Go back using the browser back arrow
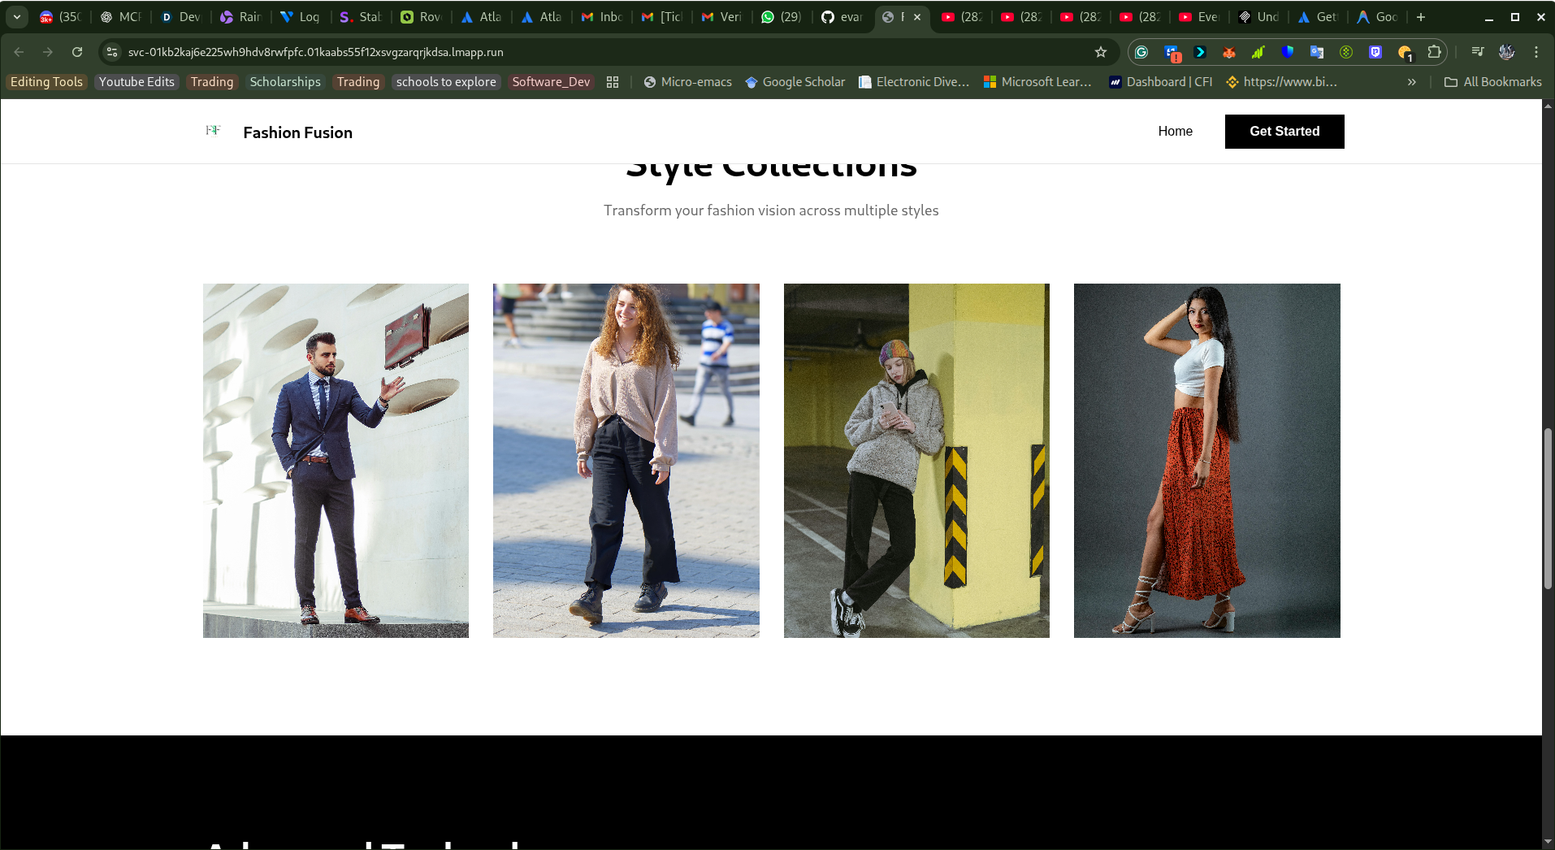The image size is (1555, 850). point(19,52)
